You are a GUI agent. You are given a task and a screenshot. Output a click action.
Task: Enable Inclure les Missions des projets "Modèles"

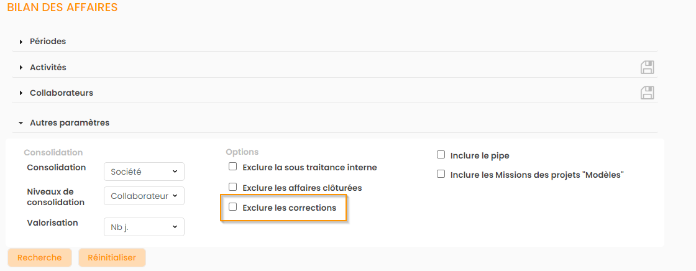441,174
